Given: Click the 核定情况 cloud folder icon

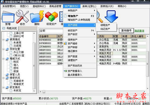Looking at the screenshot, I should (7, 87).
